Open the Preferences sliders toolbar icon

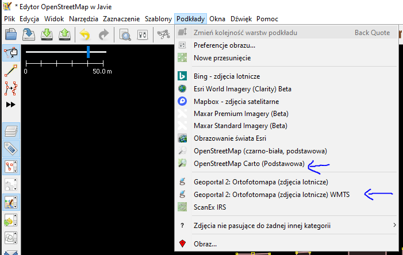click(143, 34)
